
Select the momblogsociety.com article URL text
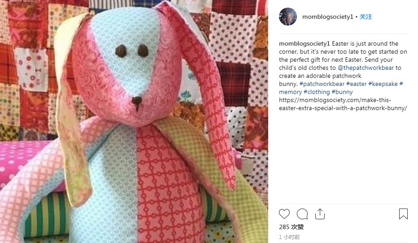click(343, 104)
